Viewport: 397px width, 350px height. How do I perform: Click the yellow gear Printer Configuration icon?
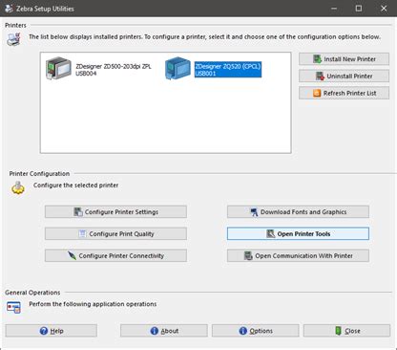(18, 187)
